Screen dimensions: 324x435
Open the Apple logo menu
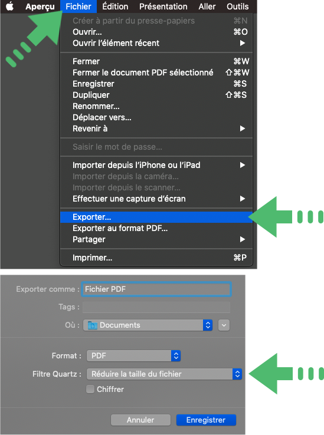10,6
